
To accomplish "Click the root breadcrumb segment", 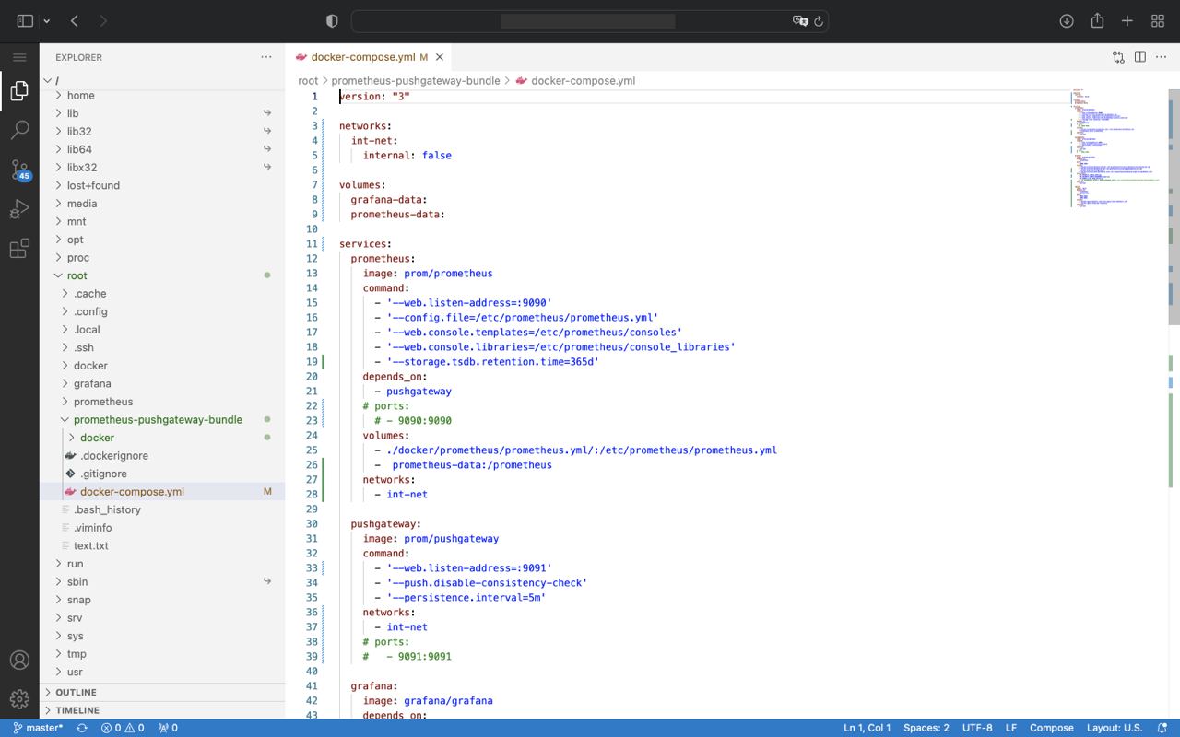I will point(308,81).
